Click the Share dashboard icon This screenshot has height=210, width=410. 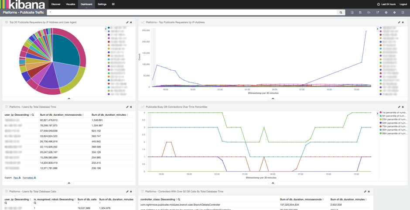click(x=377, y=12)
